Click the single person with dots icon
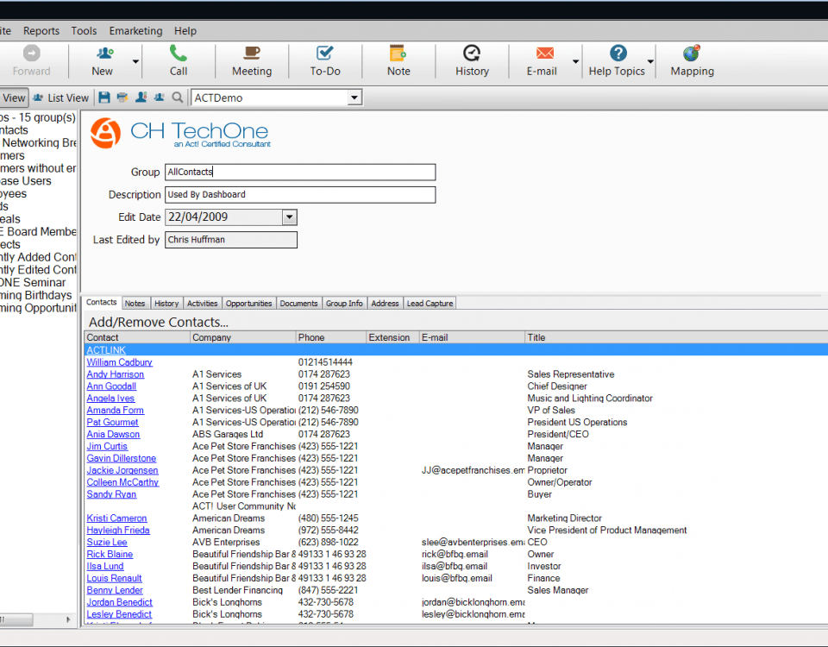 (141, 97)
